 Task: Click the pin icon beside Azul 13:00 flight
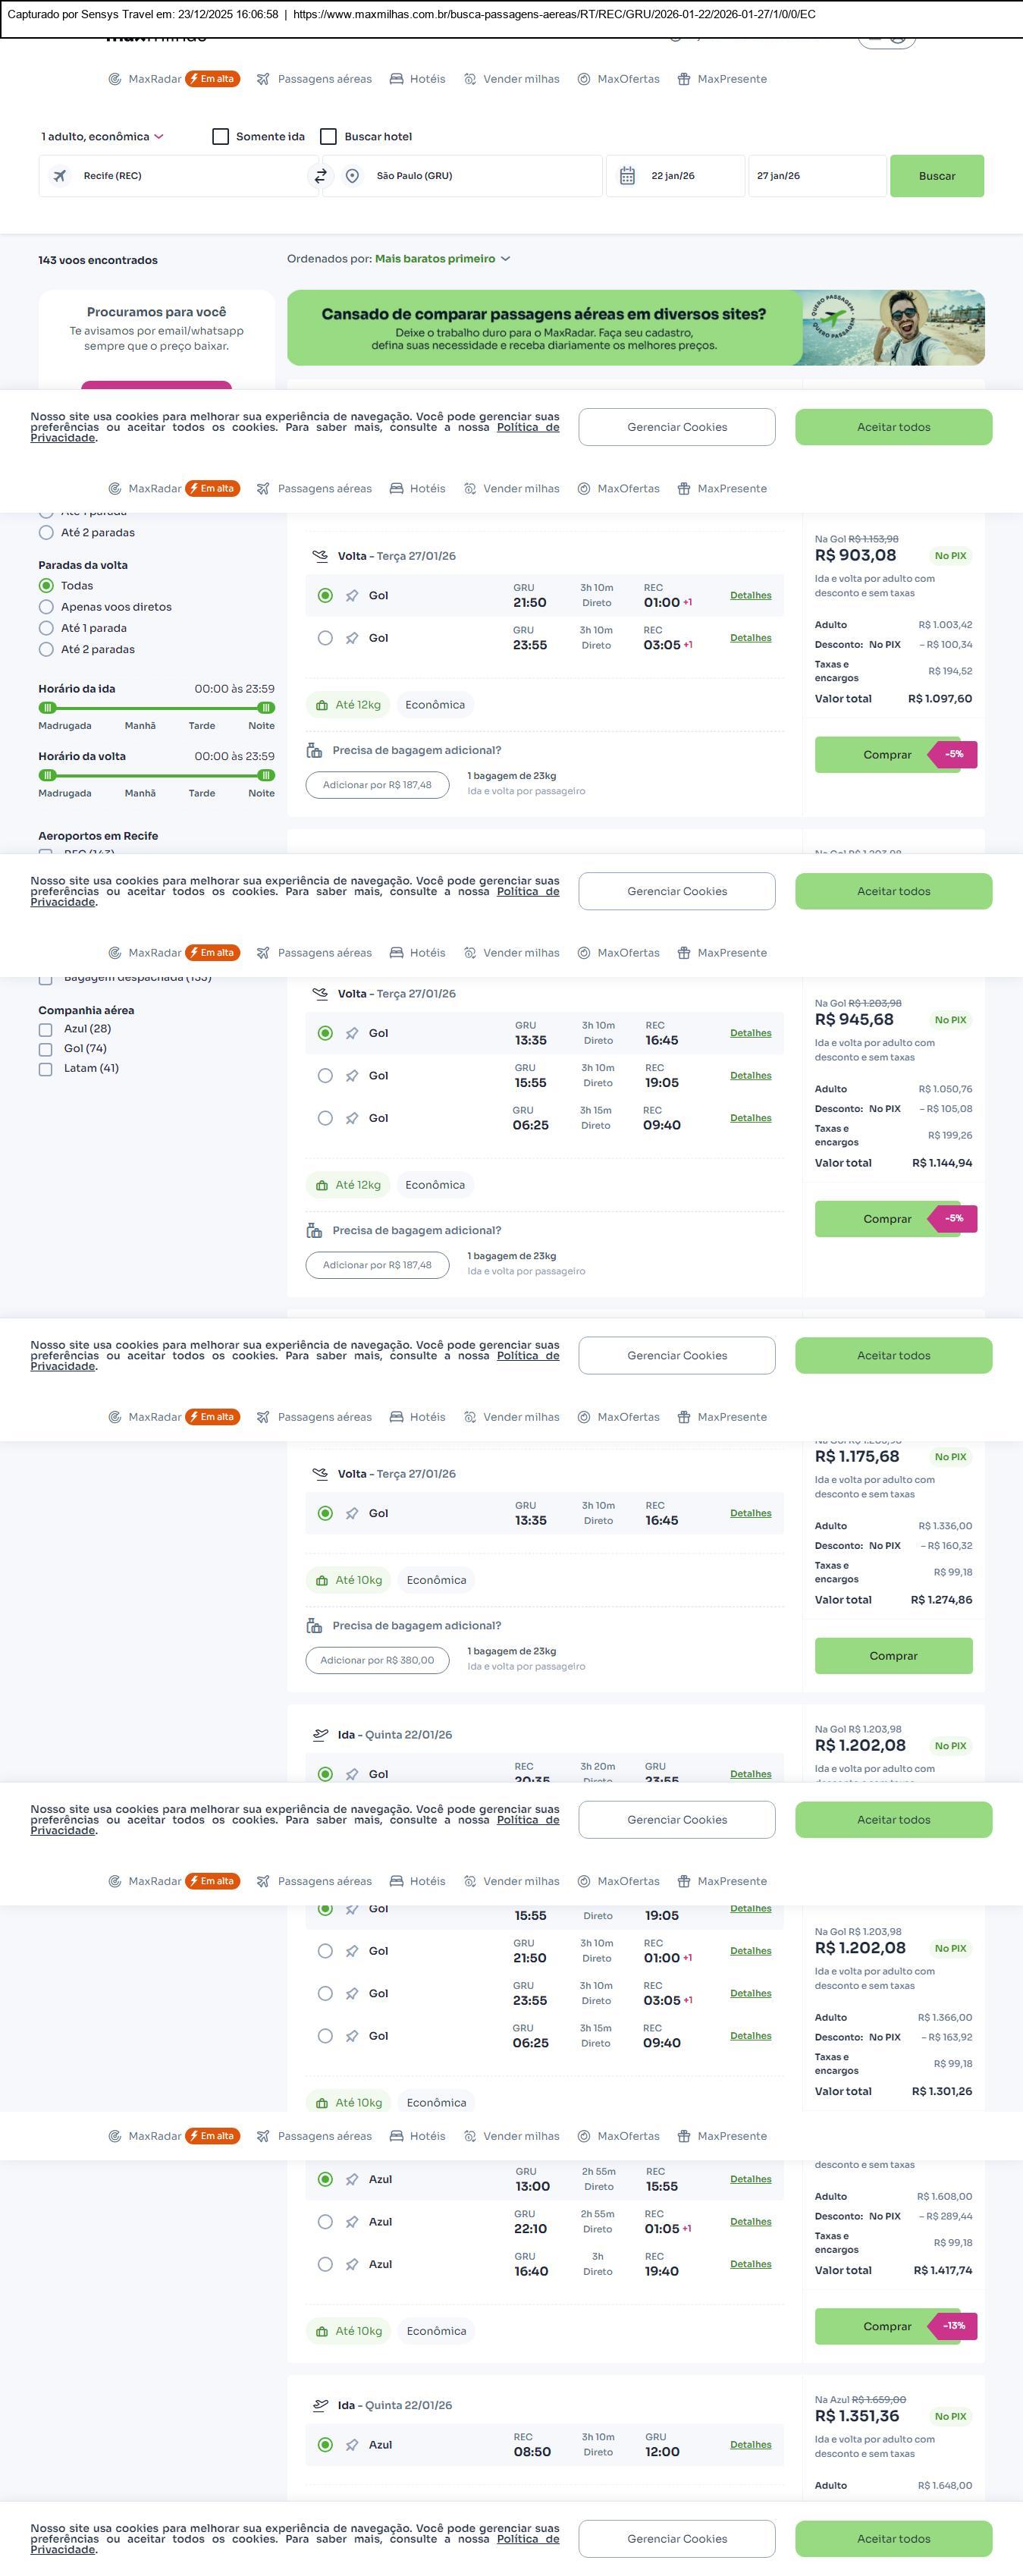pyautogui.click(x=352, y=2180)
